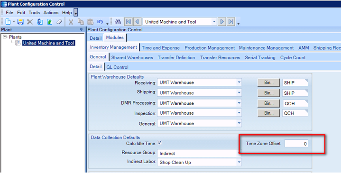The image size is (341, 173).
Task: Click the Cut scissors icon
Action: pos(71,22)
